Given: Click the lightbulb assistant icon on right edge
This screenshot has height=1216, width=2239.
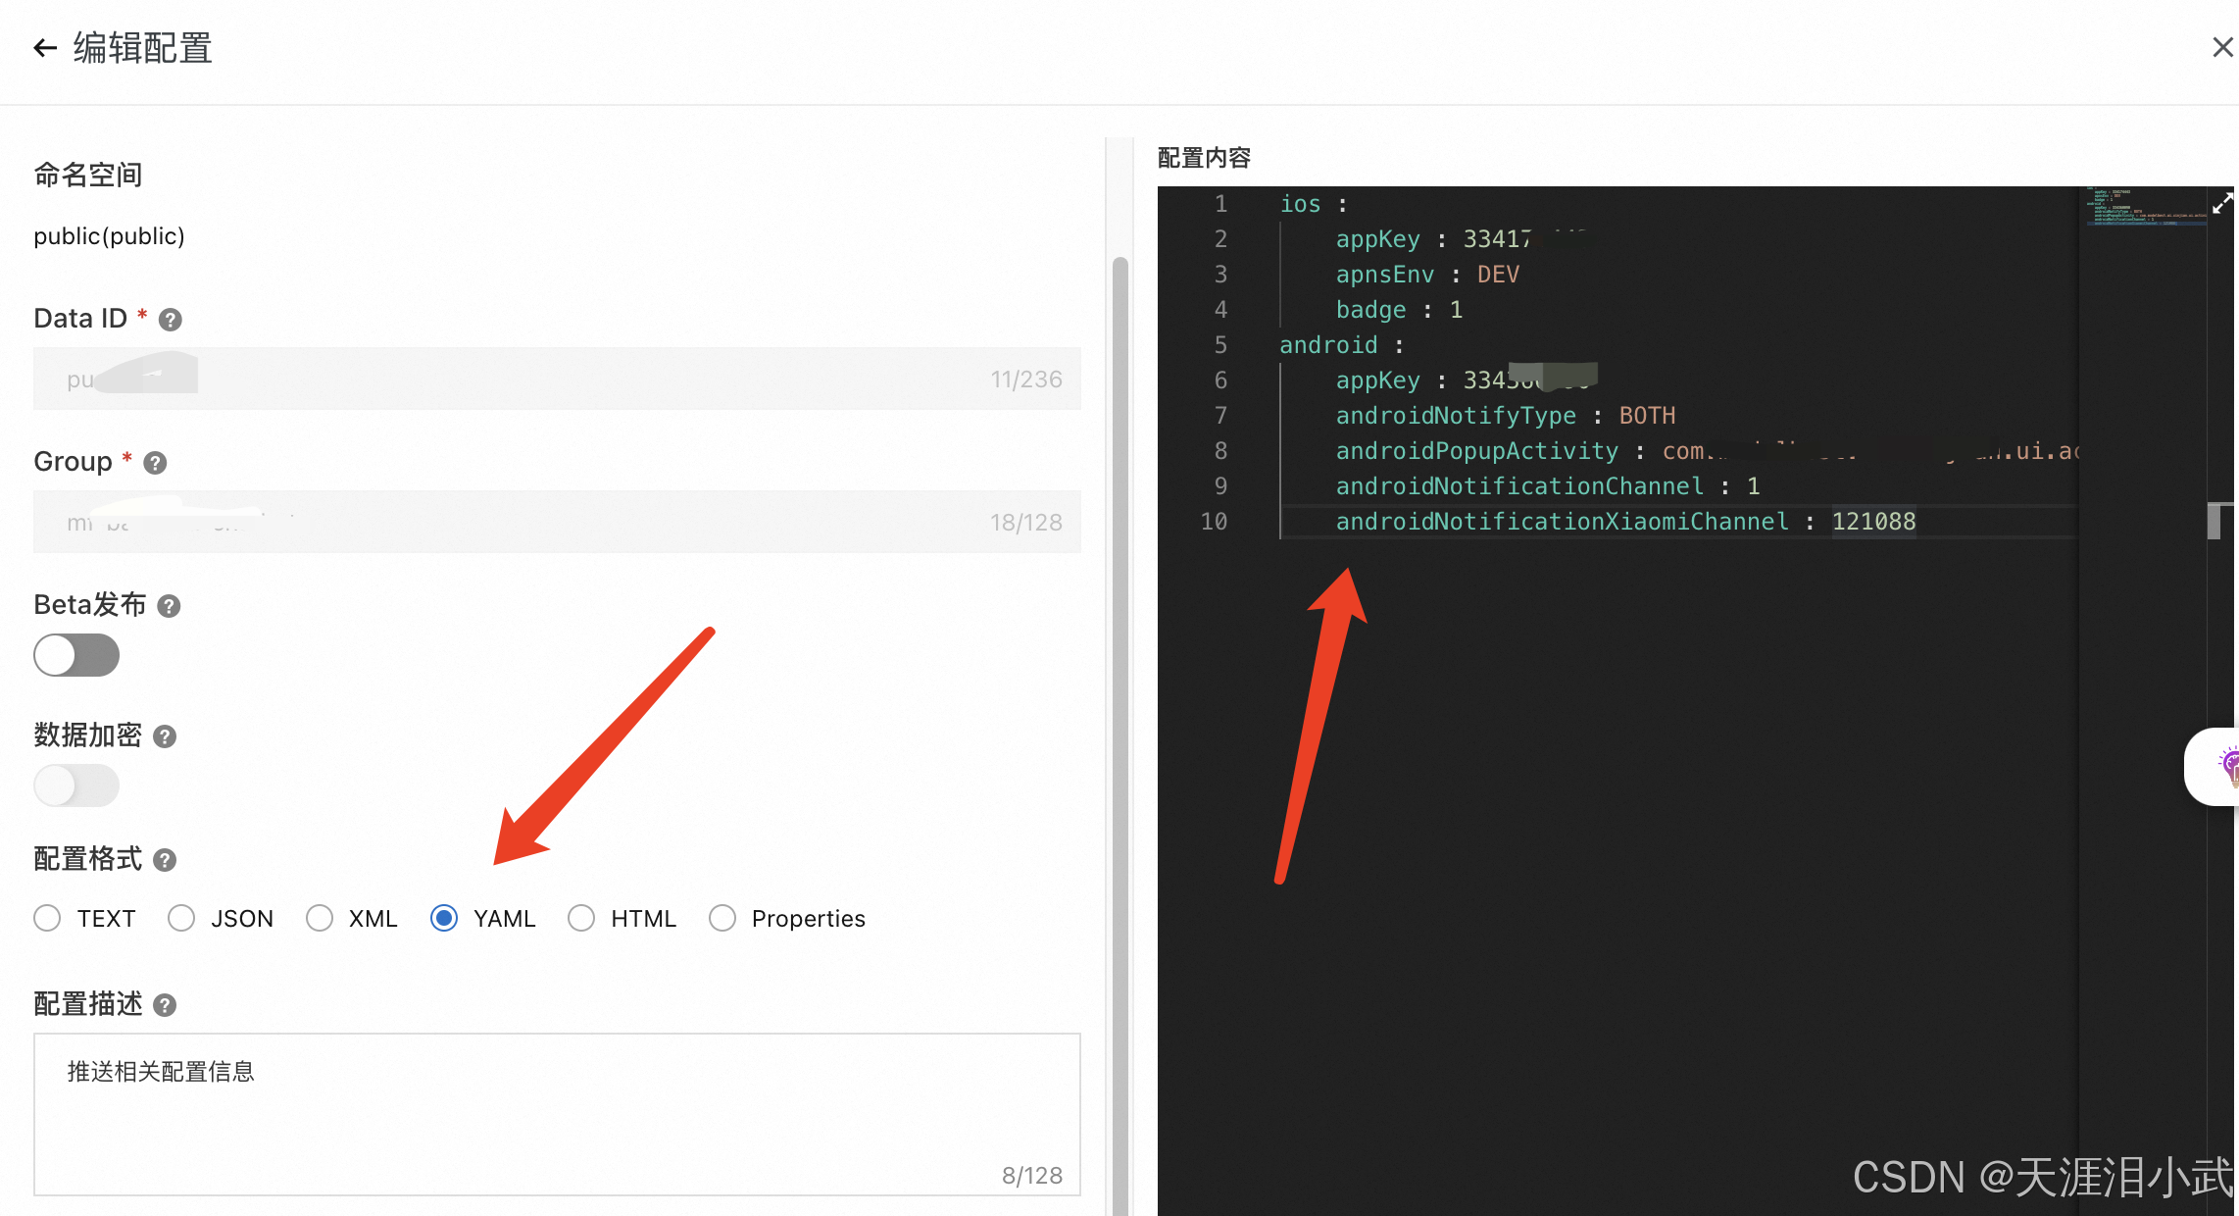Looking at the screenshot, I should tap(2230, 766).
